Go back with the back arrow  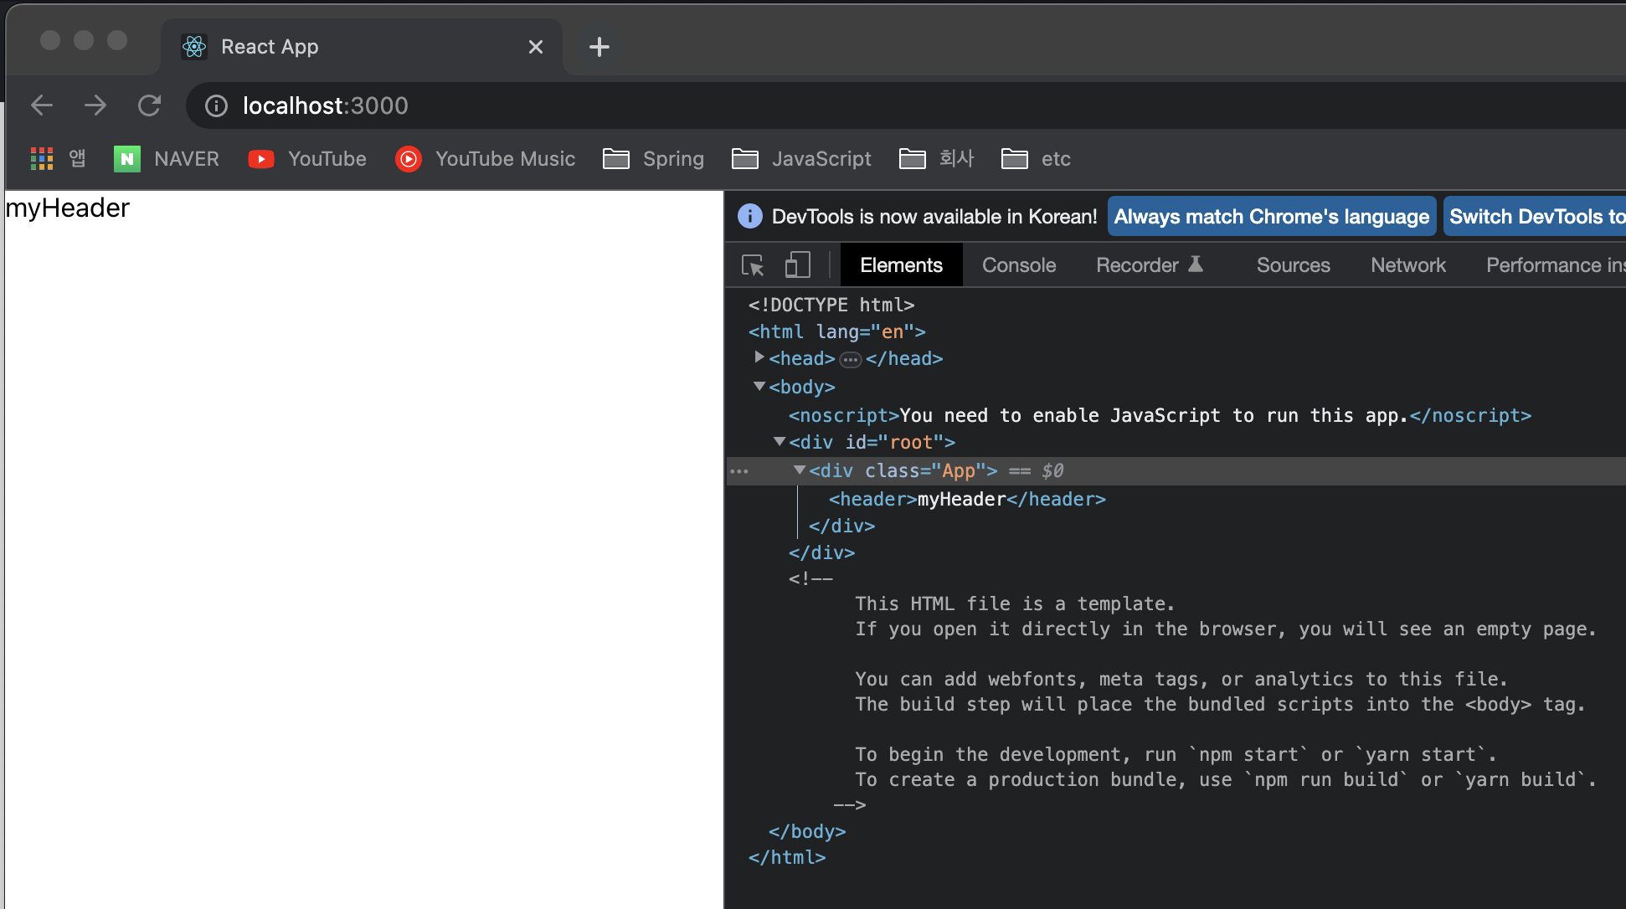point(42,105)
